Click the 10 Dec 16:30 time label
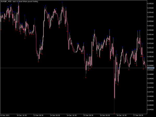Screen dimensions: 156x117 tap(22, 115)
